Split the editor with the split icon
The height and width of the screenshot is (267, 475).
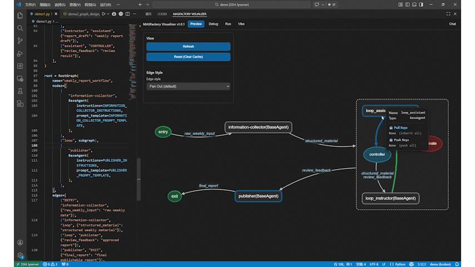pyautogui.click(x=127, y=14)
